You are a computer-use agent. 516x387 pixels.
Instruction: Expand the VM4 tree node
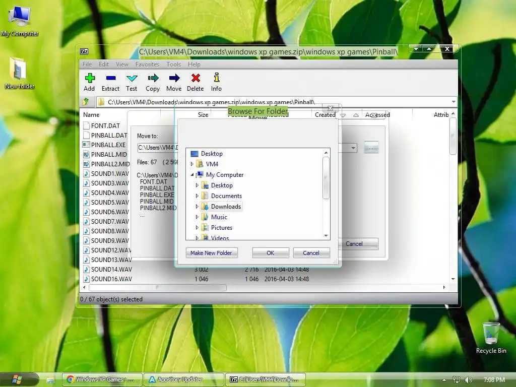pyautogui.click(x=192, y=164)
